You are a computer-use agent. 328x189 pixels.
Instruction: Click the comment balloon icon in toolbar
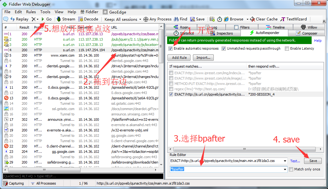(x=6, y=19)
